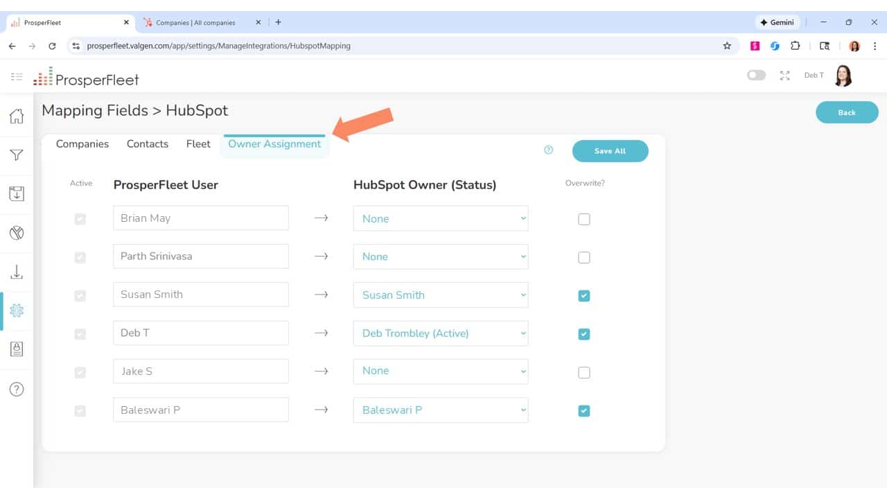Open browser extensions puzzle icon
Image resolution: width=887 pixels, height=499 pixels.
tap(795, 46)
